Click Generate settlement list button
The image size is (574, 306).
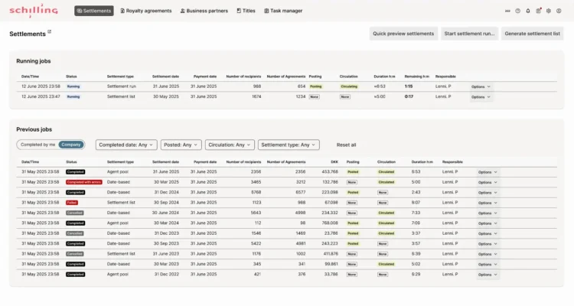coord(532,34)
